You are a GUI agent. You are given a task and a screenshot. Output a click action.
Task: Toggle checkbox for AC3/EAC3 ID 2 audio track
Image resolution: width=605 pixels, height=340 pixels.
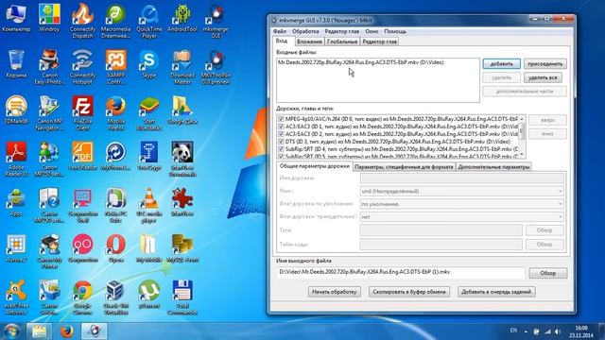[281, 134]
